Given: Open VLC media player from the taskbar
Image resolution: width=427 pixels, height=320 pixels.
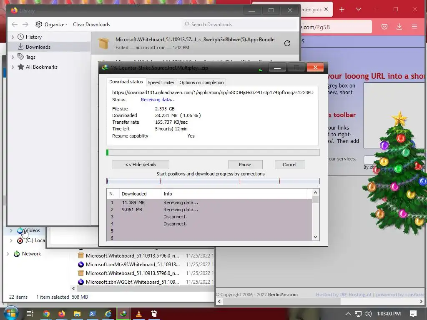Looking at the screenshot, I should point(138,314).
